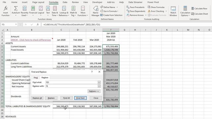This screenshot has width=212, height=119.
Task: Expand the dialog with Options >>
Action: 94,91
